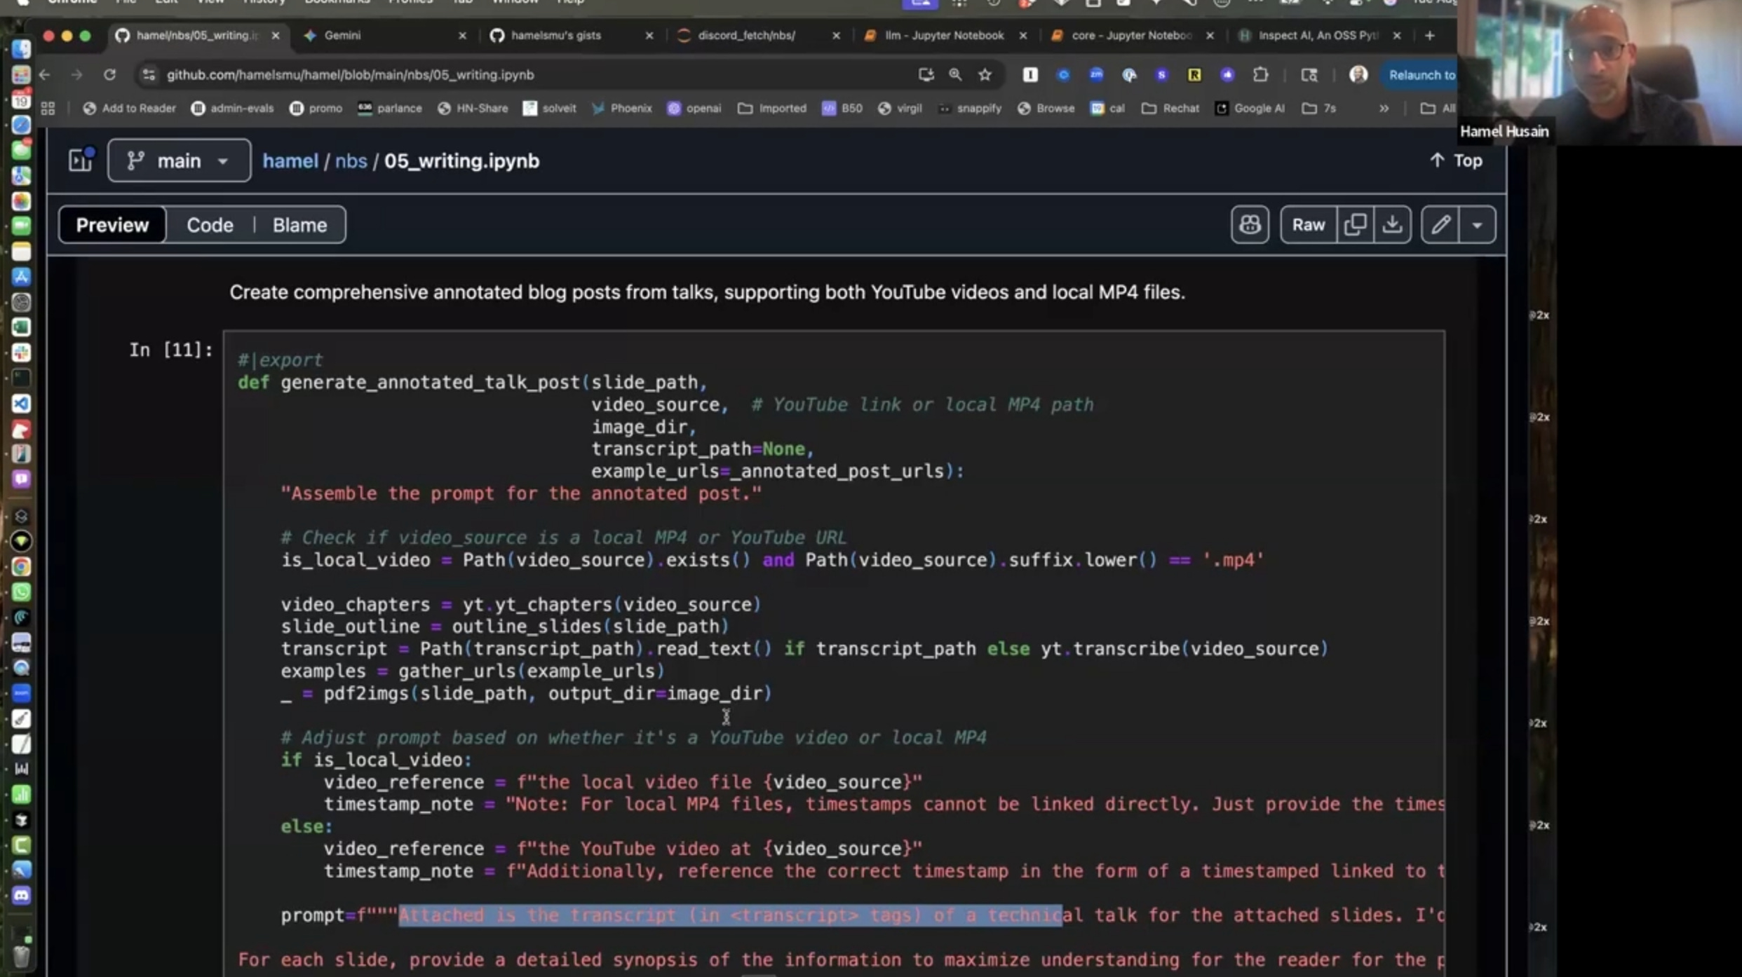
Task: Switch to Code view
Action: click(x=210, y=225)
